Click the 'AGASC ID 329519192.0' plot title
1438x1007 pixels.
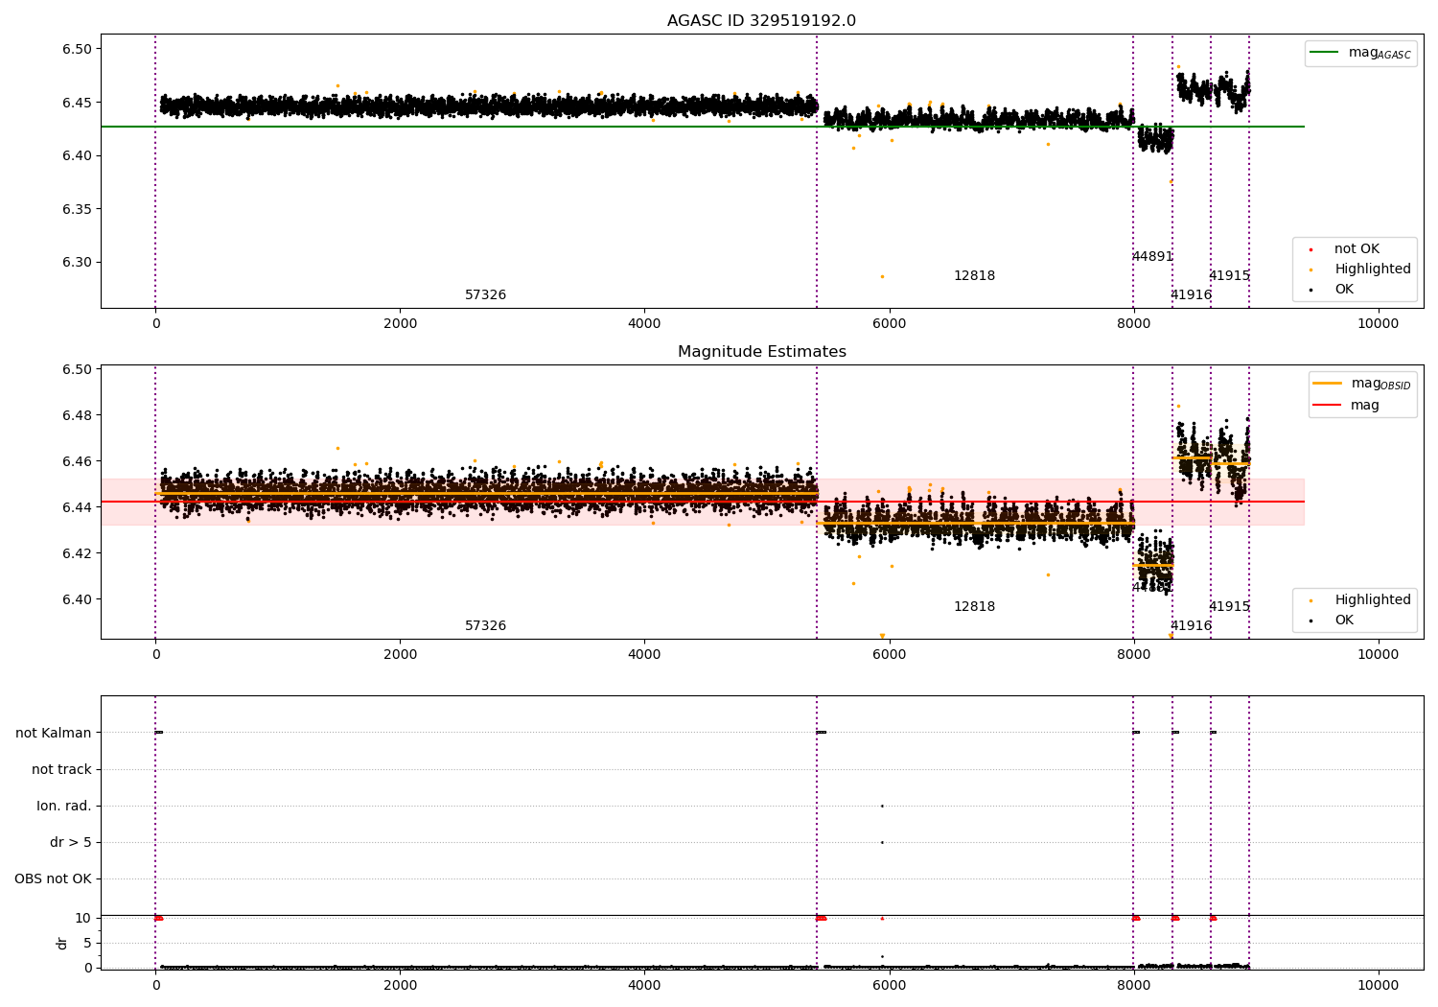click(761, 21)
